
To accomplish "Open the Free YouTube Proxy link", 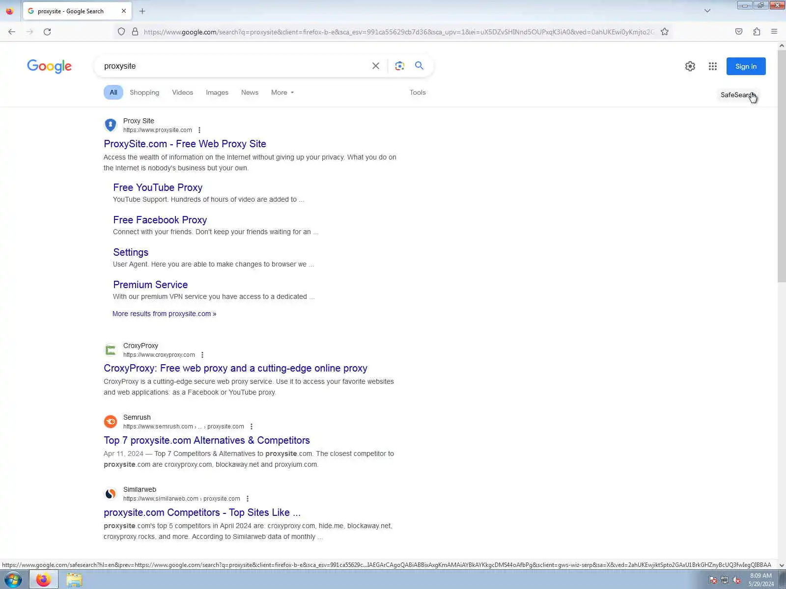I will [x=158, y=187].
